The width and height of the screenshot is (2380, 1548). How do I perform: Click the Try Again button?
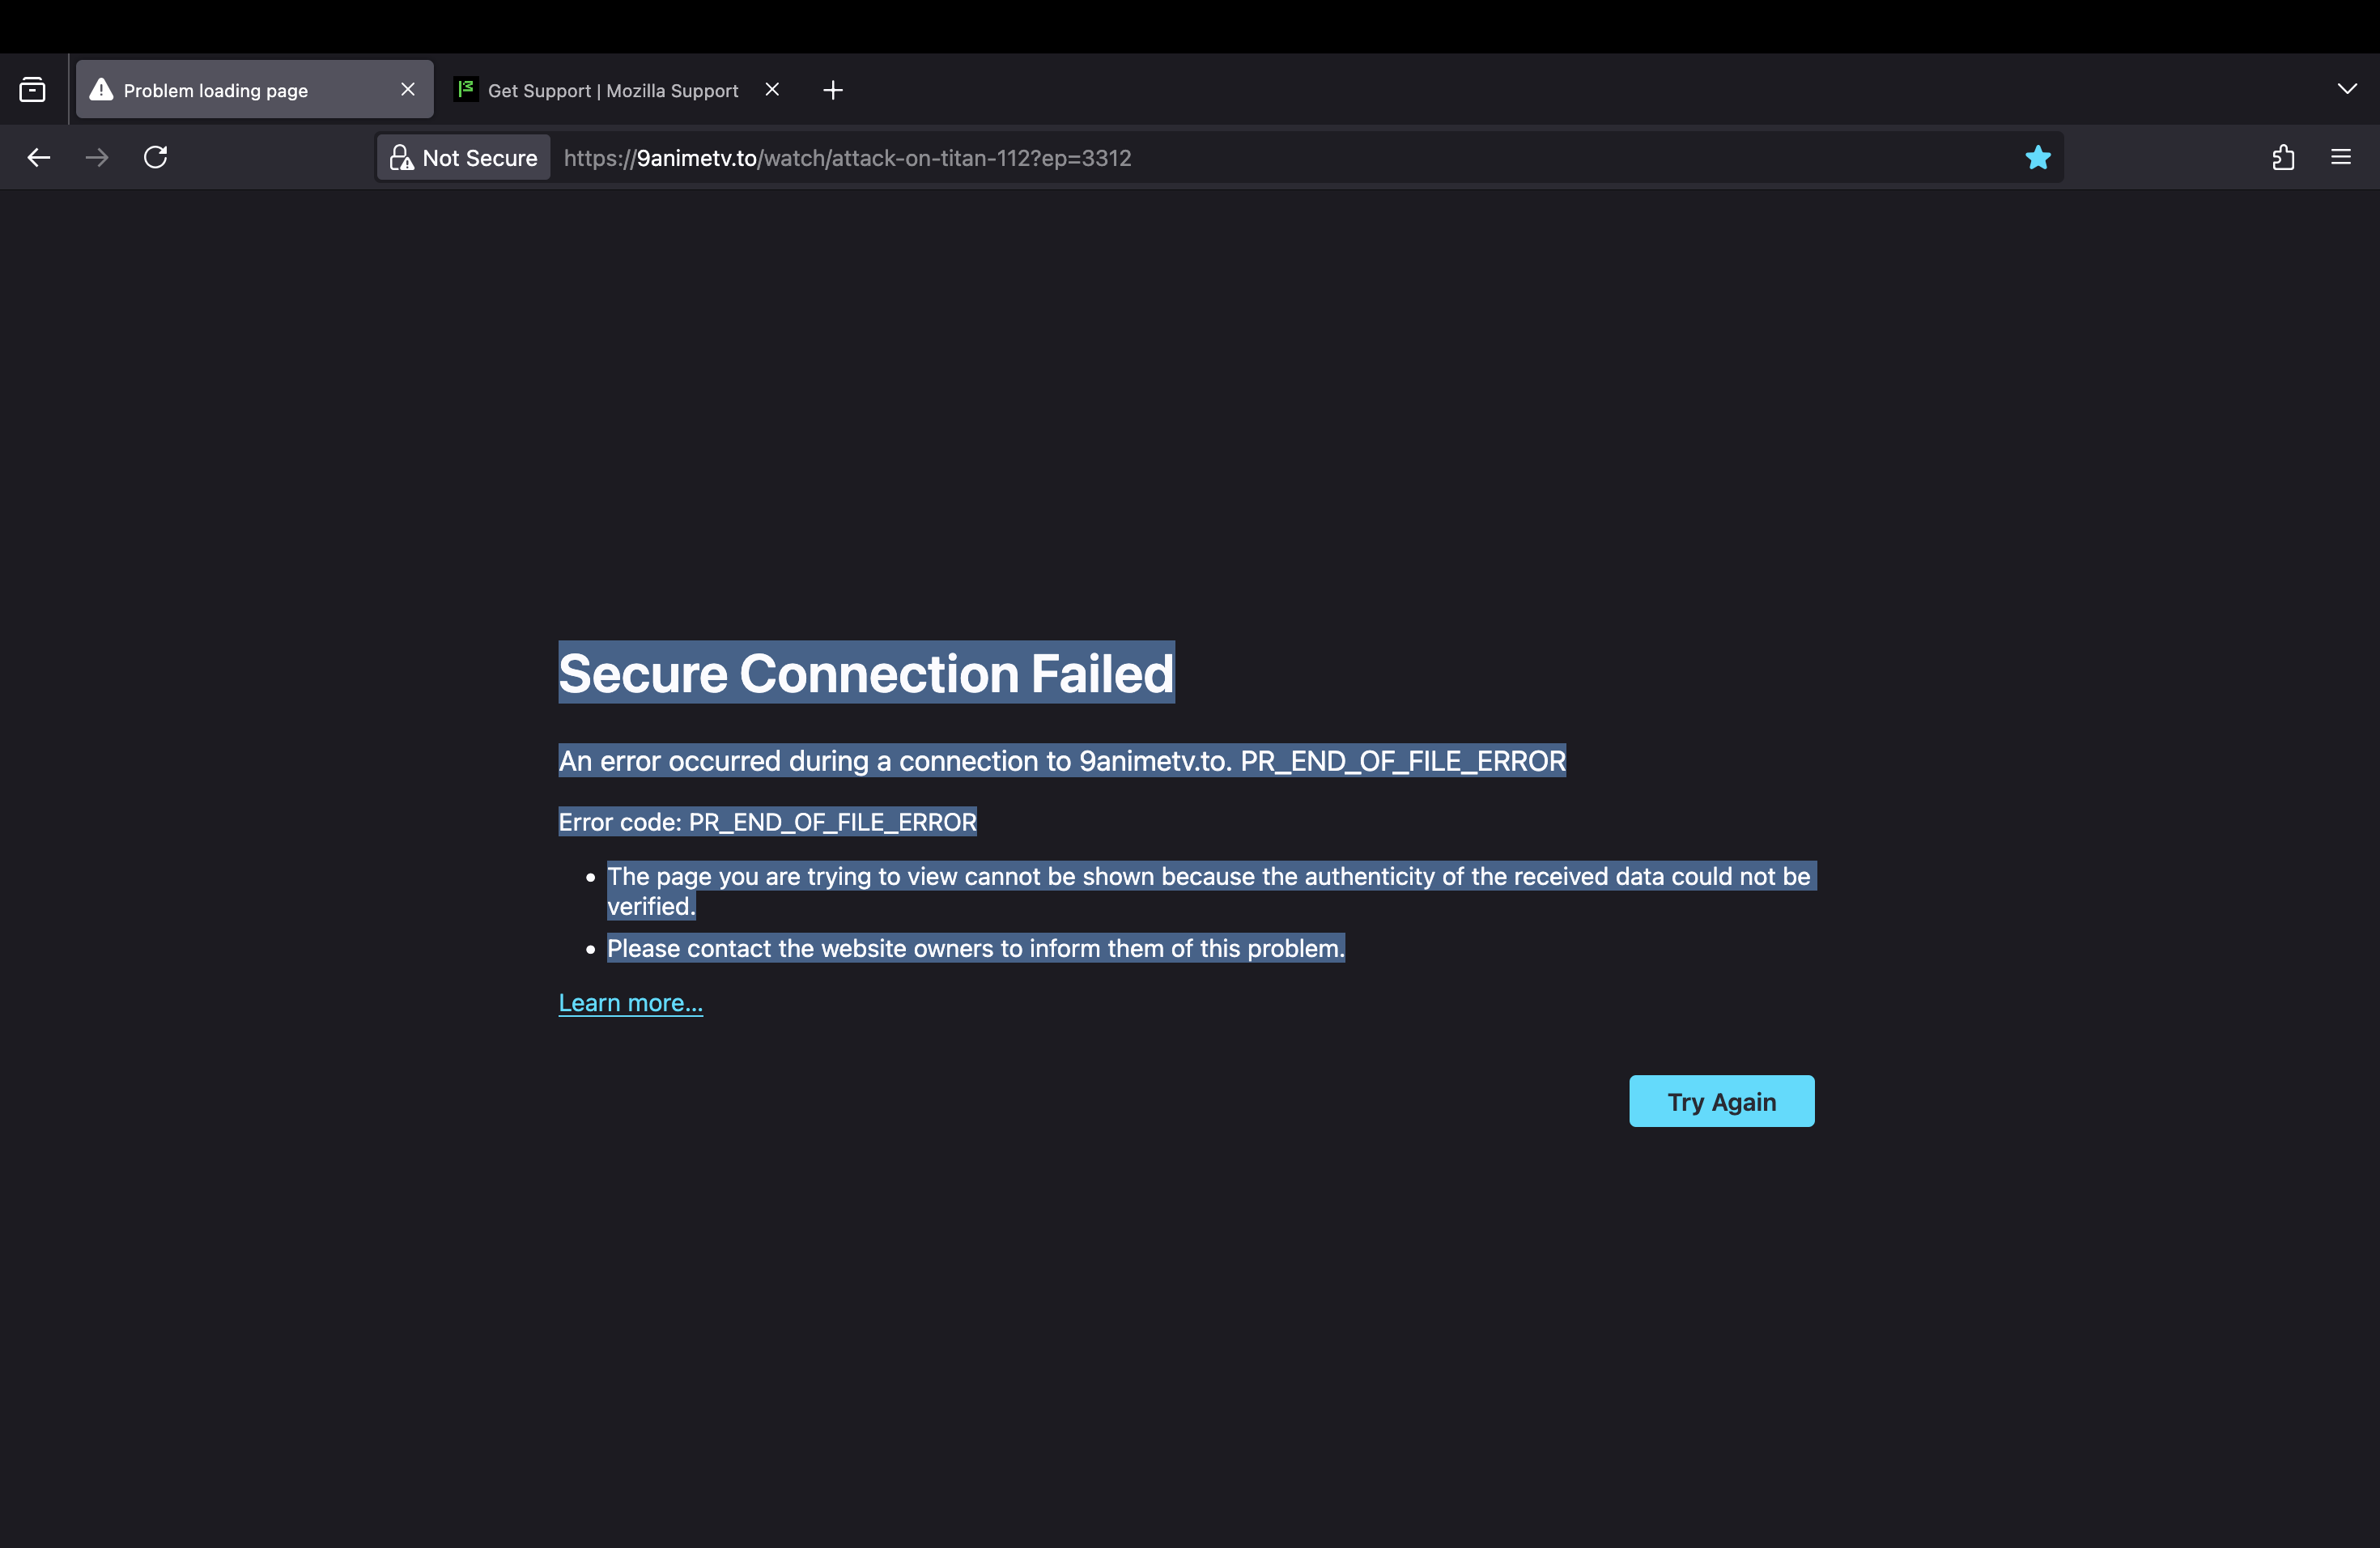pyautogui.click(x=1721, y=1101)
